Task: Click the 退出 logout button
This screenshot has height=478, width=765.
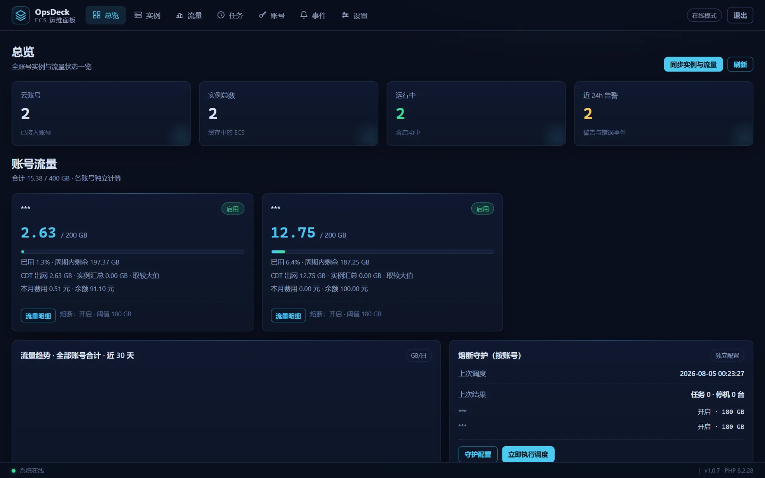Action: pos(740,16)
